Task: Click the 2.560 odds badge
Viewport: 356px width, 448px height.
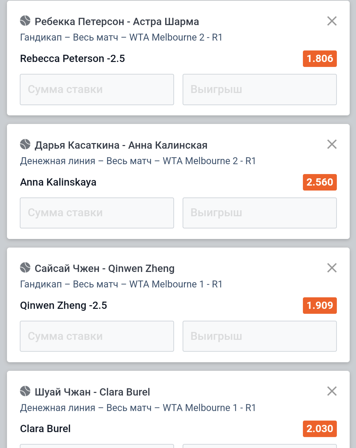Action: [x=320, y=182]
